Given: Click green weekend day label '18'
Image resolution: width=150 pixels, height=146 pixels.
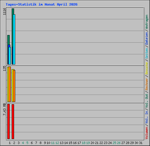Looking at the screenshot, I should point(83,143).
